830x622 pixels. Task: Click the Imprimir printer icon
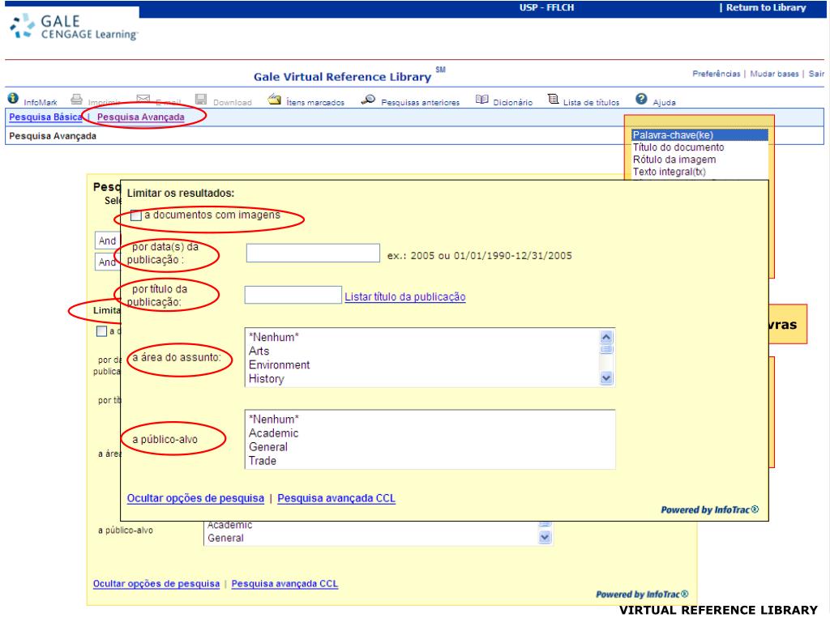click(77, 99)
